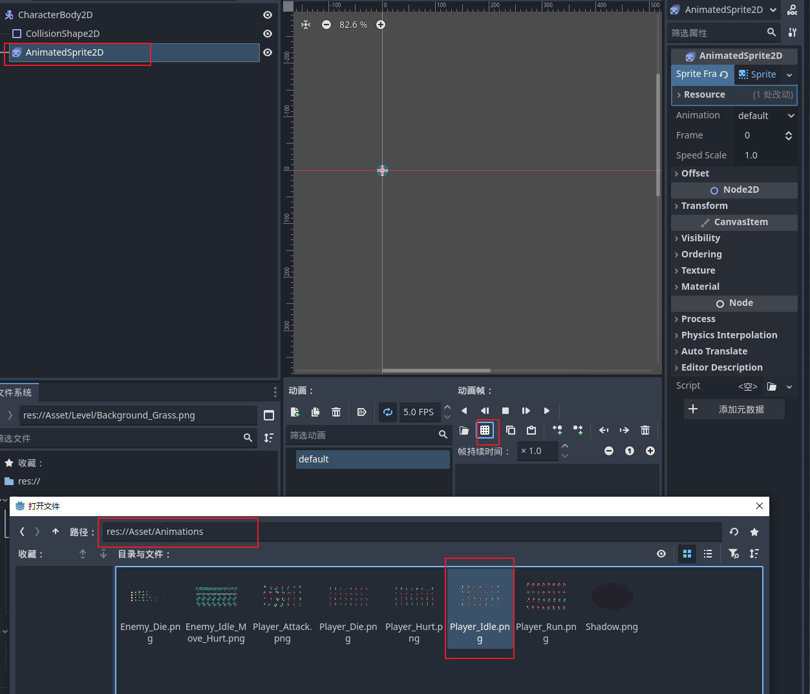
Task: Zoom out frame thumbnails
Action: click(x=609, y=451)
